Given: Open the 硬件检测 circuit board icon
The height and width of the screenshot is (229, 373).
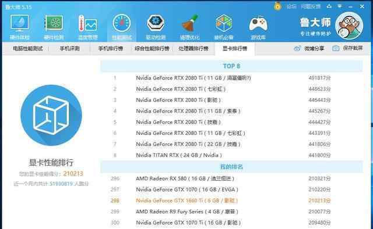Looking at the screenshot, I should [x=54, y=27].
